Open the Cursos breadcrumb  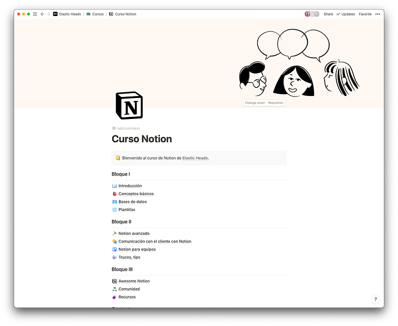pos(98,14)
